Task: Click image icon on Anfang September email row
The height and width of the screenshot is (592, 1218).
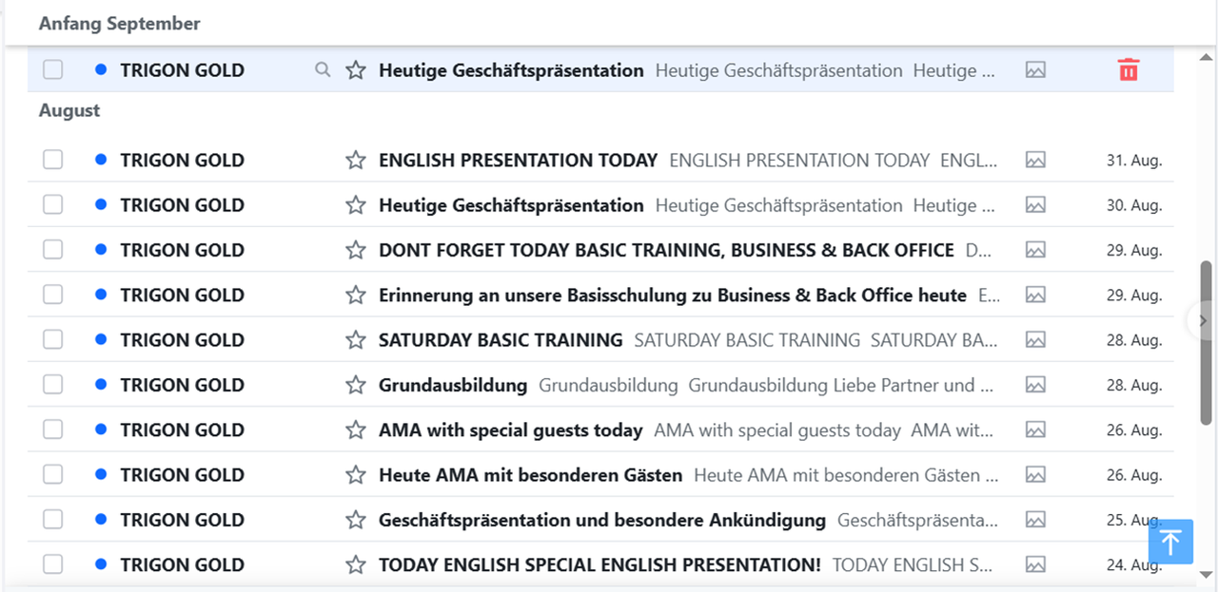Action: click(1035, 69)
